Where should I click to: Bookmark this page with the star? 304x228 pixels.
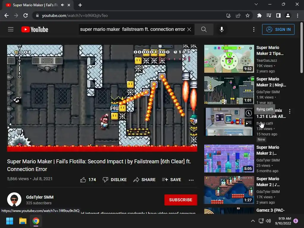coord(248,15)
